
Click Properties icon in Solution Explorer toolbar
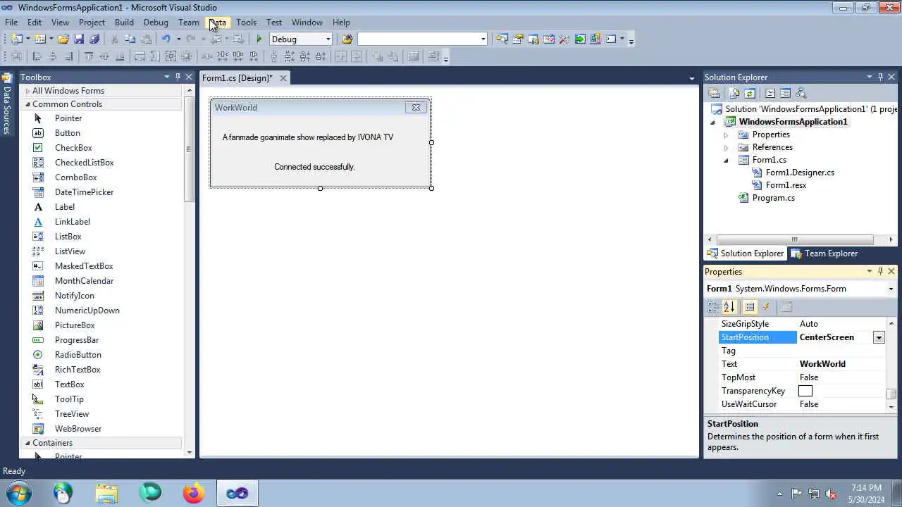click(714, 93)
